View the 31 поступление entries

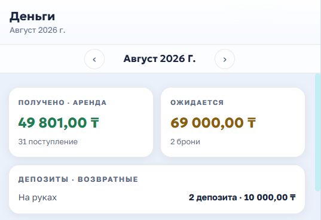click(48, 142)
